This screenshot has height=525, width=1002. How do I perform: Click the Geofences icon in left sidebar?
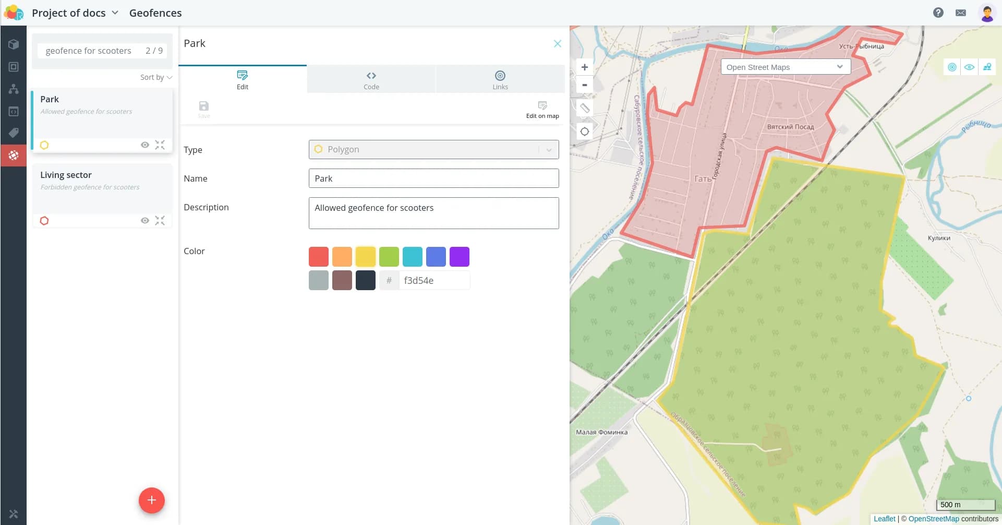14,155
